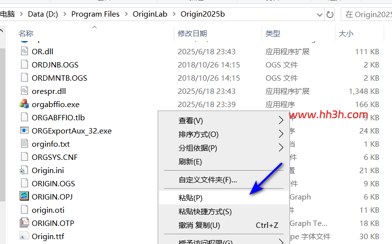This screenshot has width=392, height=244.
Task: Expand path chevron after Program Files
Action: (126, 14)
